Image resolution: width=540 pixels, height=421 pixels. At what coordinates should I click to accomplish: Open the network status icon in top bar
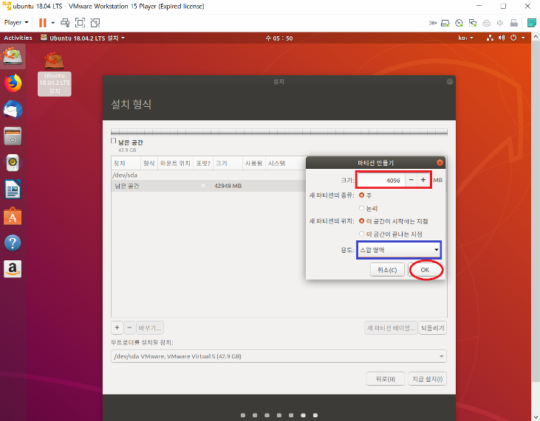tap(490, 38)
